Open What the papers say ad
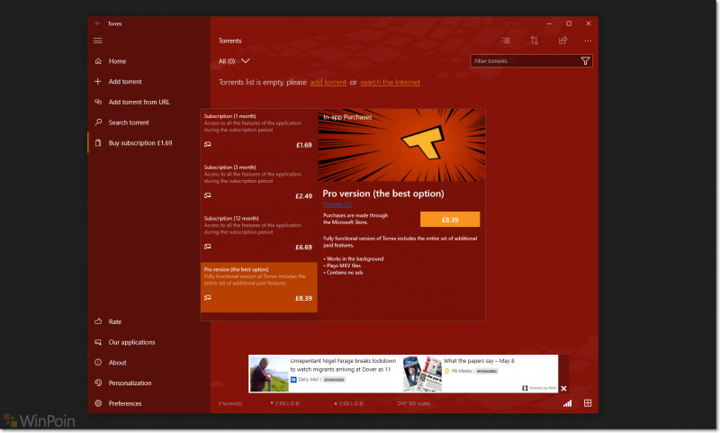Viewport: 720px width, 433px height. pyautogui.click(x=479, y=361)
